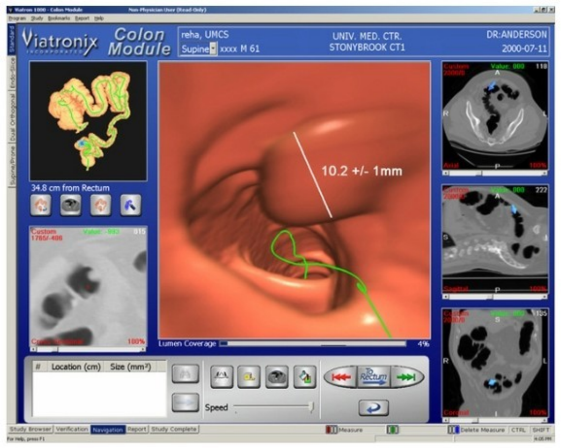Viewport: 561px width, 448px height.
Task: Click the Location (cm) column header
Action: [76, 367]
